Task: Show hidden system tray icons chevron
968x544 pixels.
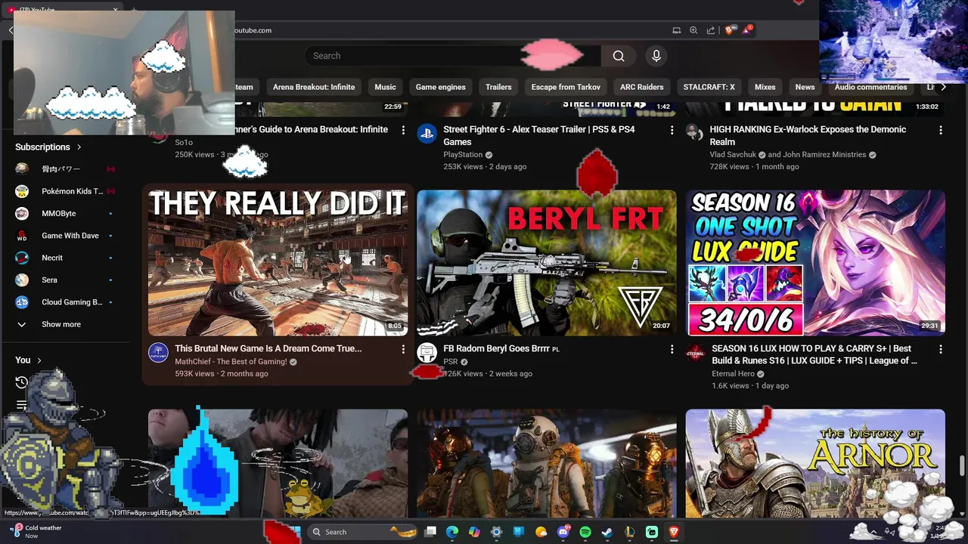Action: [873, 532]
